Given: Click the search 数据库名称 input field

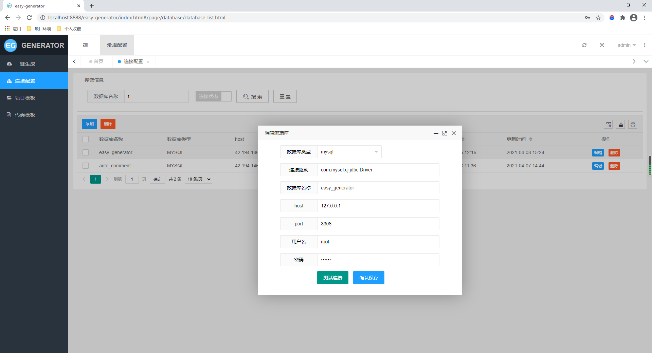Looking at the screenshot, I should [x=157, y=96].
